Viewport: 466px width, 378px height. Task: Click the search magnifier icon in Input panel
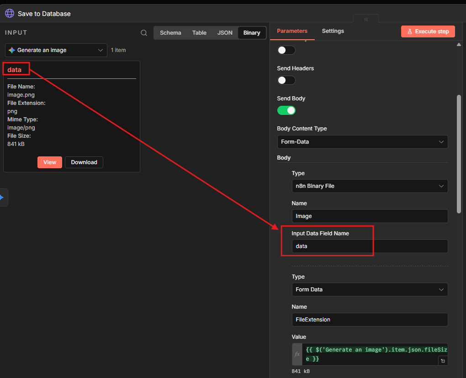[144, 33]
